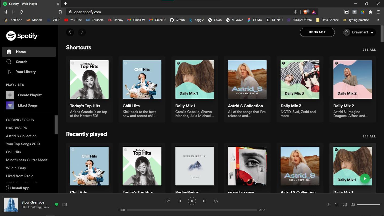Click the Slow Grenade song title
This screenshot has width=384, height=216.
pos(33,202)
